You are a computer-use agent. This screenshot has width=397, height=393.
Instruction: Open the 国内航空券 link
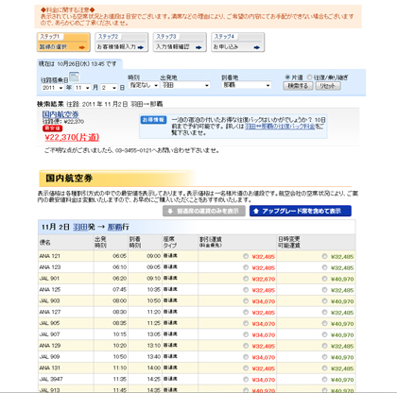pos(60,114)
